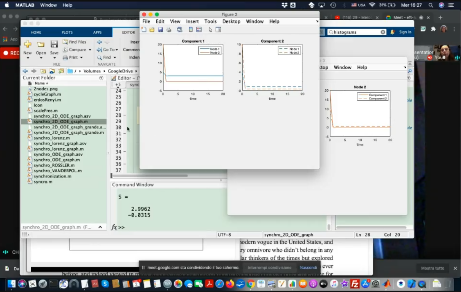Click Interrompi condivisione to stop sharing
The width and height of the screenshot is (461, 292).
(x=269, y=268)
